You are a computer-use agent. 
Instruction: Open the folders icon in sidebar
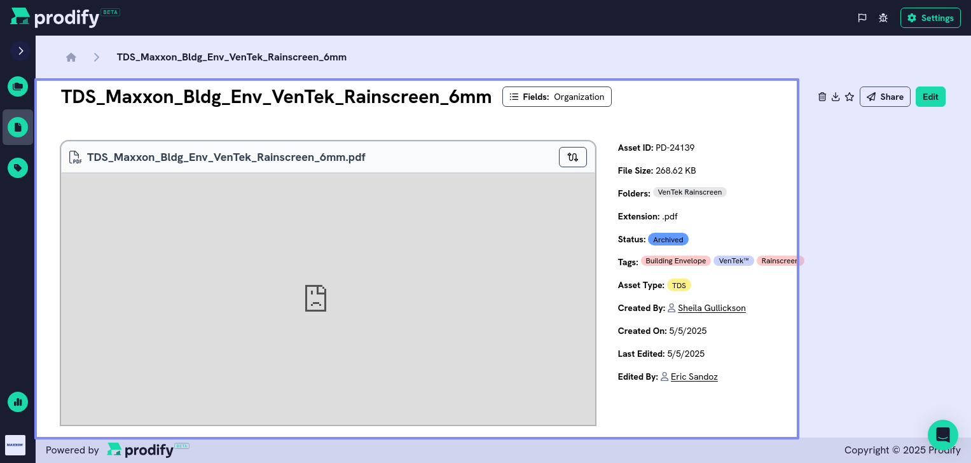click(x=18, y=86)
